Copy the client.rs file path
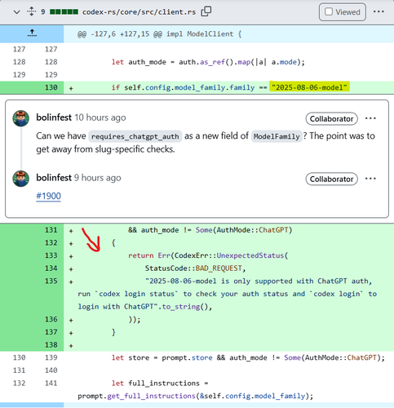This screenshot has height=408, width=394. click(206, 11)
